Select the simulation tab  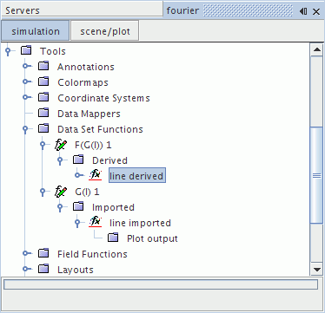(36, 30)
